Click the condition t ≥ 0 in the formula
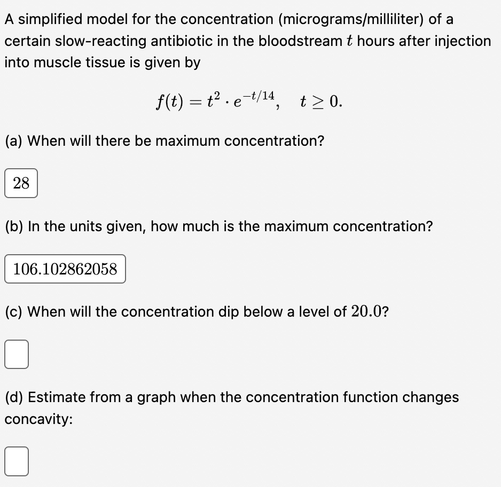This screenshot has height=487, width=501. [320, 100]
